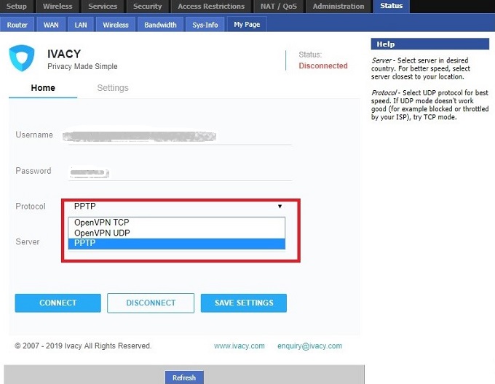Image resolution: width=495 pixels, height=384 pixels.
Task: Open the NAT / QoS tab
Action: pos(278,7)
